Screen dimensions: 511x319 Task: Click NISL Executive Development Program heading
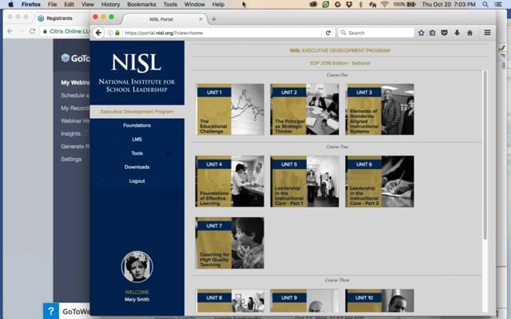point(340,50)
